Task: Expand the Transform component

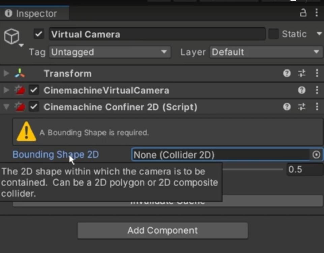Action: click(x=6, y=73)
